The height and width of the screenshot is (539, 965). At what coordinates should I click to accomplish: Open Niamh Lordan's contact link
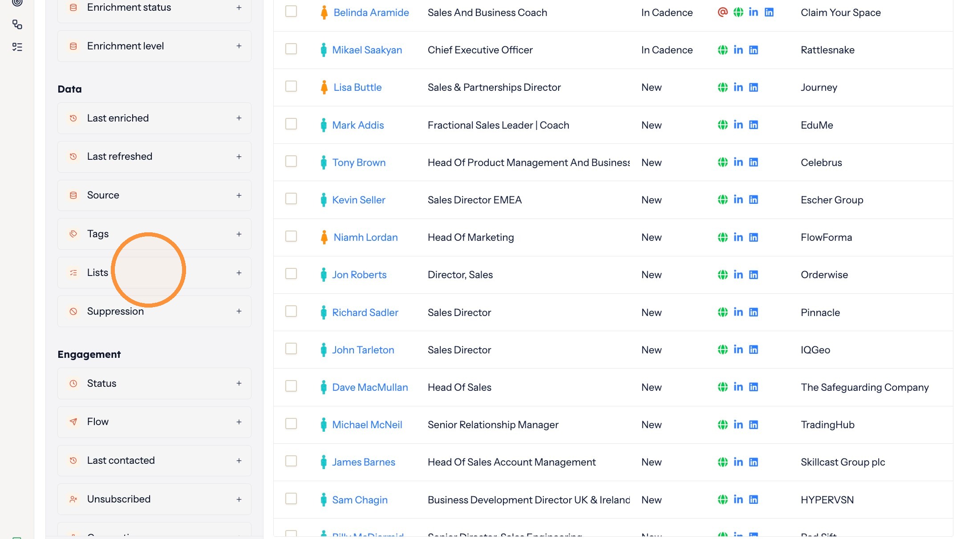pos(366,237)
